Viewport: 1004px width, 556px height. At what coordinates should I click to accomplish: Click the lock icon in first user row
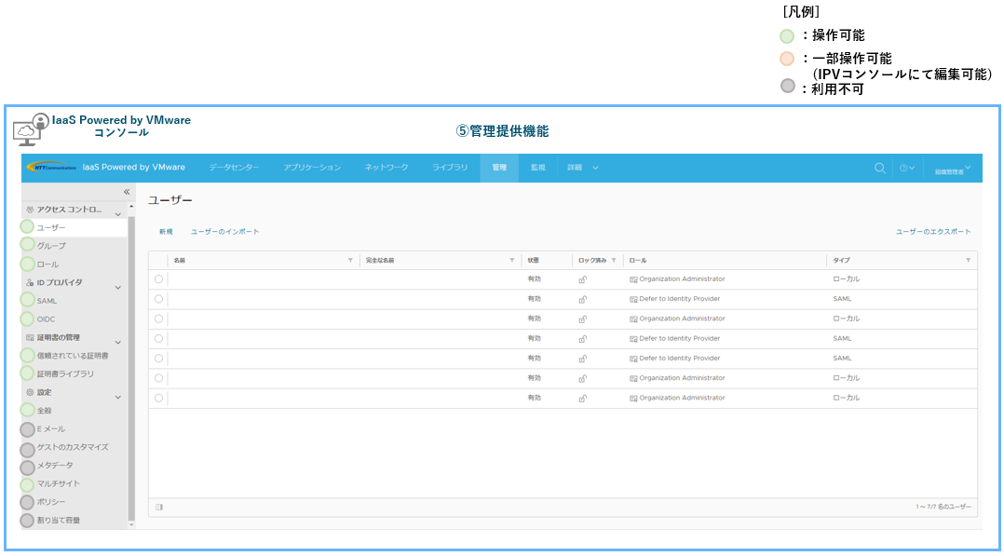583,279
